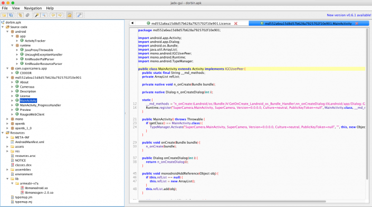Screen dimensions: 372x207
Task: Select typemap.mj in the tree
Action: coord(24,202)
